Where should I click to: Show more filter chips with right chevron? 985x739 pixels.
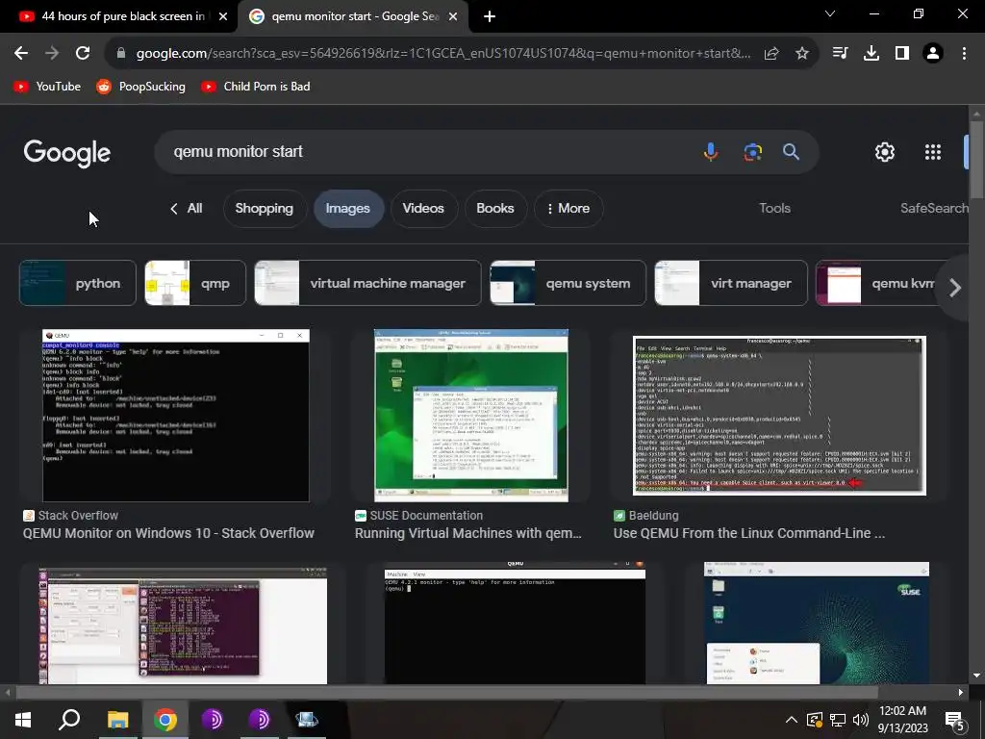tap(955, 287)
